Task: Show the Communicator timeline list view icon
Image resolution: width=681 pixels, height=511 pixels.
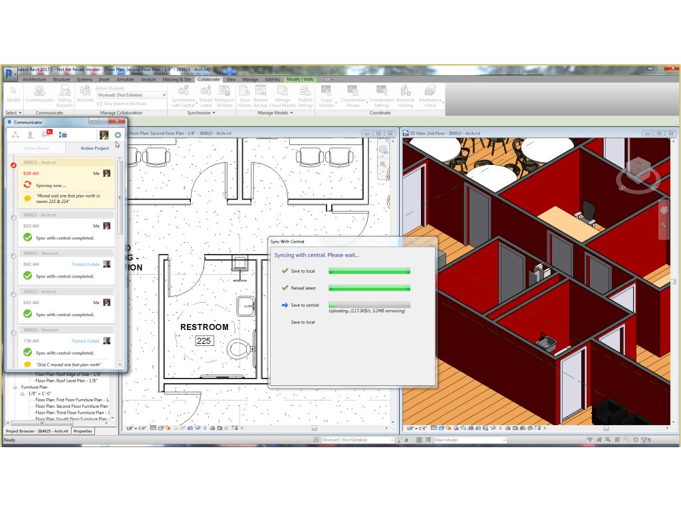Action: coord(63,134)
